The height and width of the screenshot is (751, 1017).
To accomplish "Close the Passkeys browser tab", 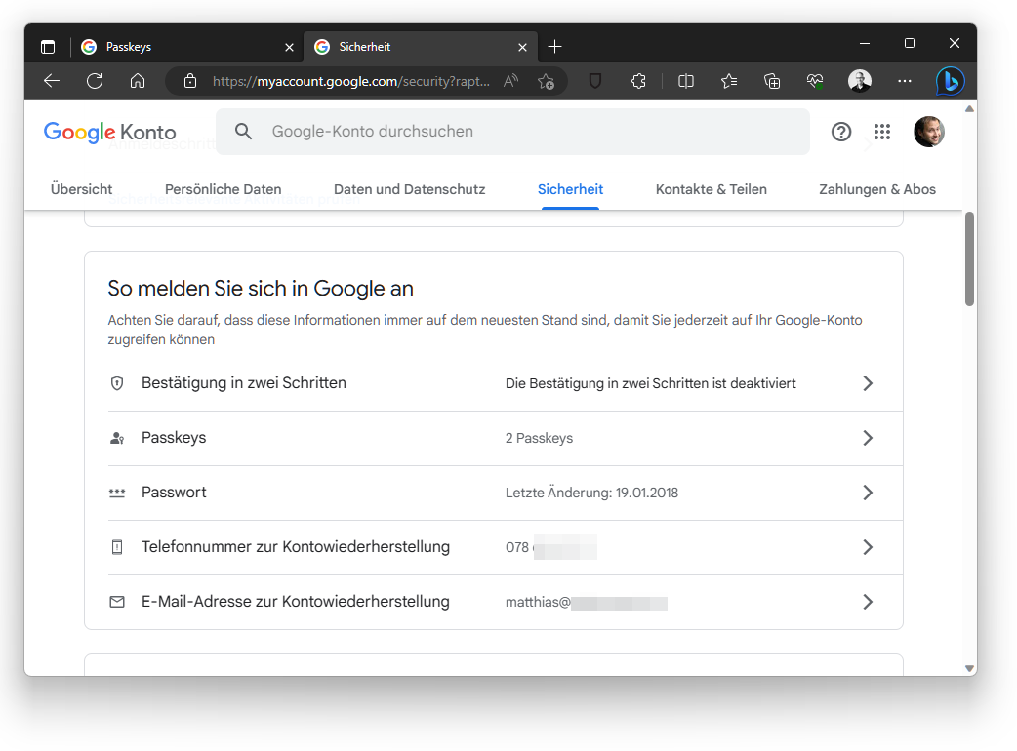I will (289, 47).
